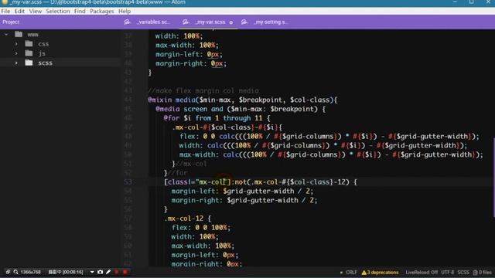Expand the js folder chevron
The height and width of the screenshot is (278, 495).
pyautogui.click(x=16, y=53)
